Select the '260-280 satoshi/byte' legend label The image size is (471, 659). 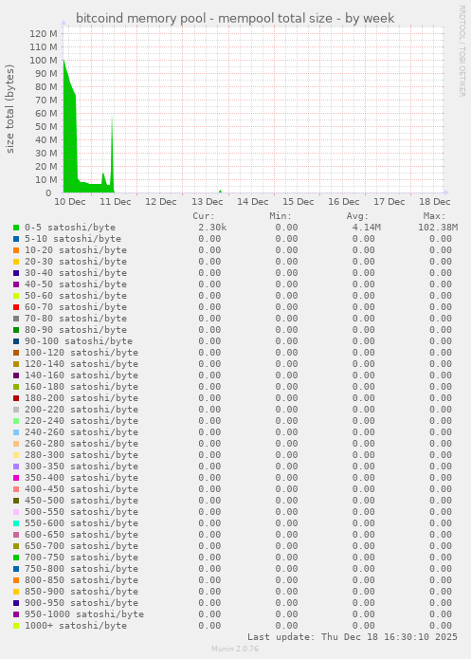click(82, 444)
